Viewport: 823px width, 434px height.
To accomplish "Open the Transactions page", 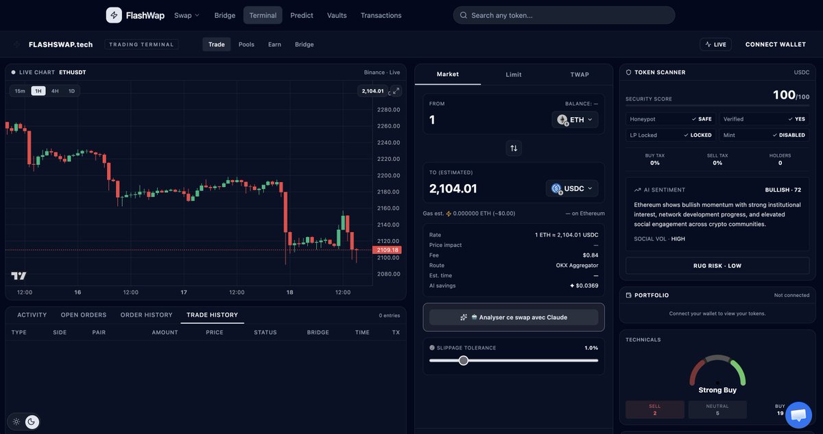I will pos(381,15).
